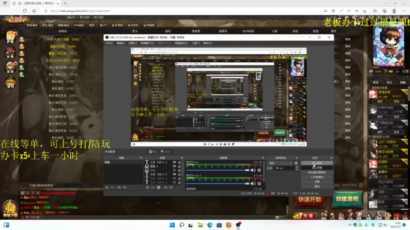Click the green 创建房间 button
Image resolution: width=410 pixels, height=230 pixels.
347,199
